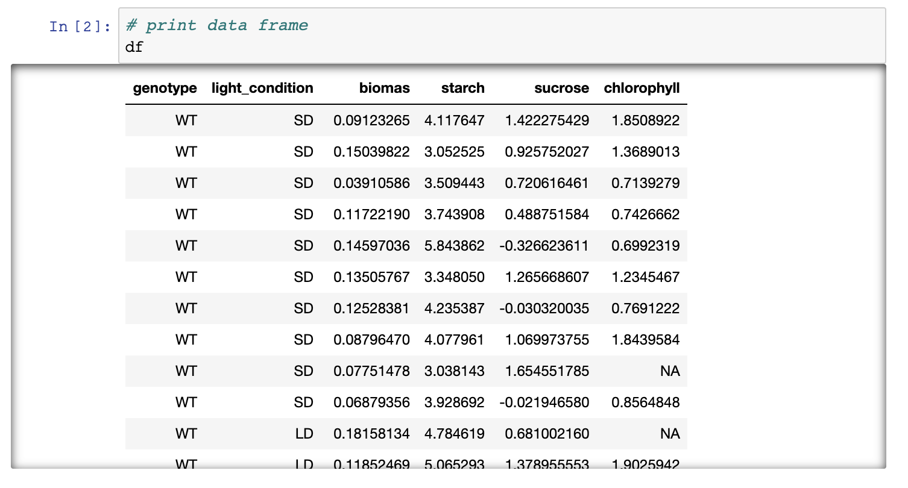
Task: Click biomas value 0.13505767
Action: (x=372, y=277)
